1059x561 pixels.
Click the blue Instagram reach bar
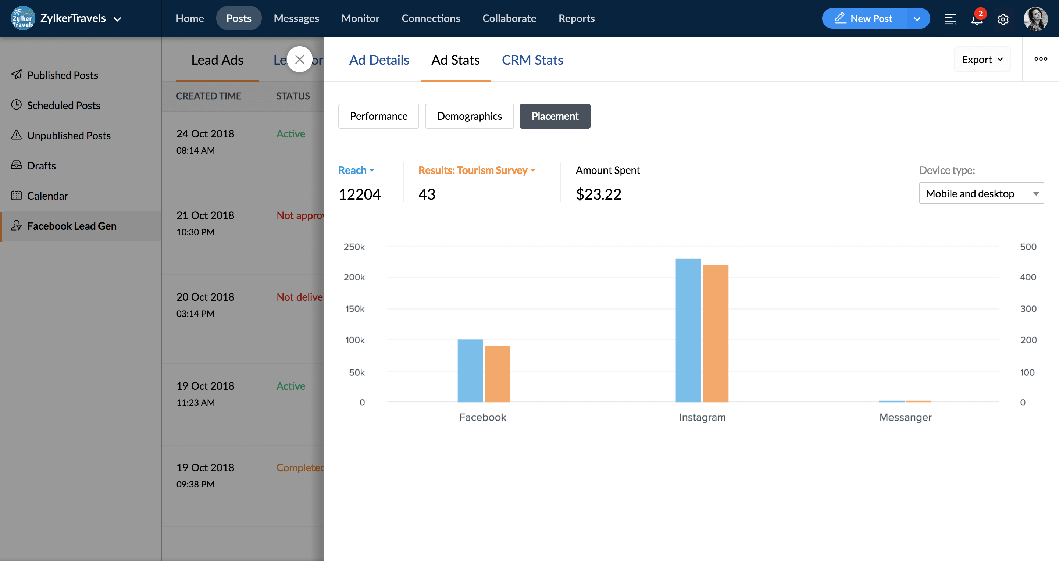688,330
